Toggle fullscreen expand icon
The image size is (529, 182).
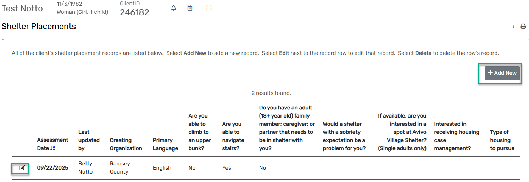tap(209, 8)
